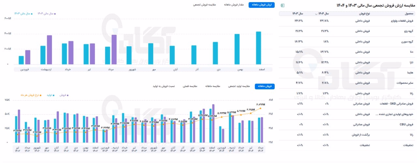The width and height of the screenshot is (417, 163).
Task: Click the purple مرداد bar in the upper chart
Action: tap(114, 50)
